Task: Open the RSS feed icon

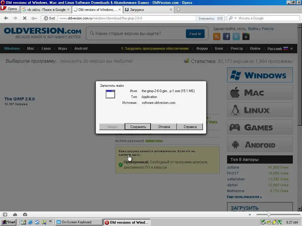Action: coord(217,36)
